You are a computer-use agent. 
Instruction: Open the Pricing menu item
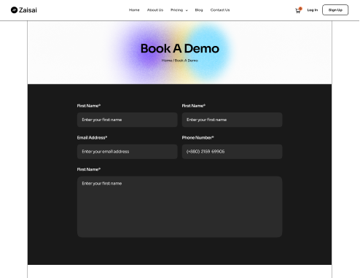176,10
